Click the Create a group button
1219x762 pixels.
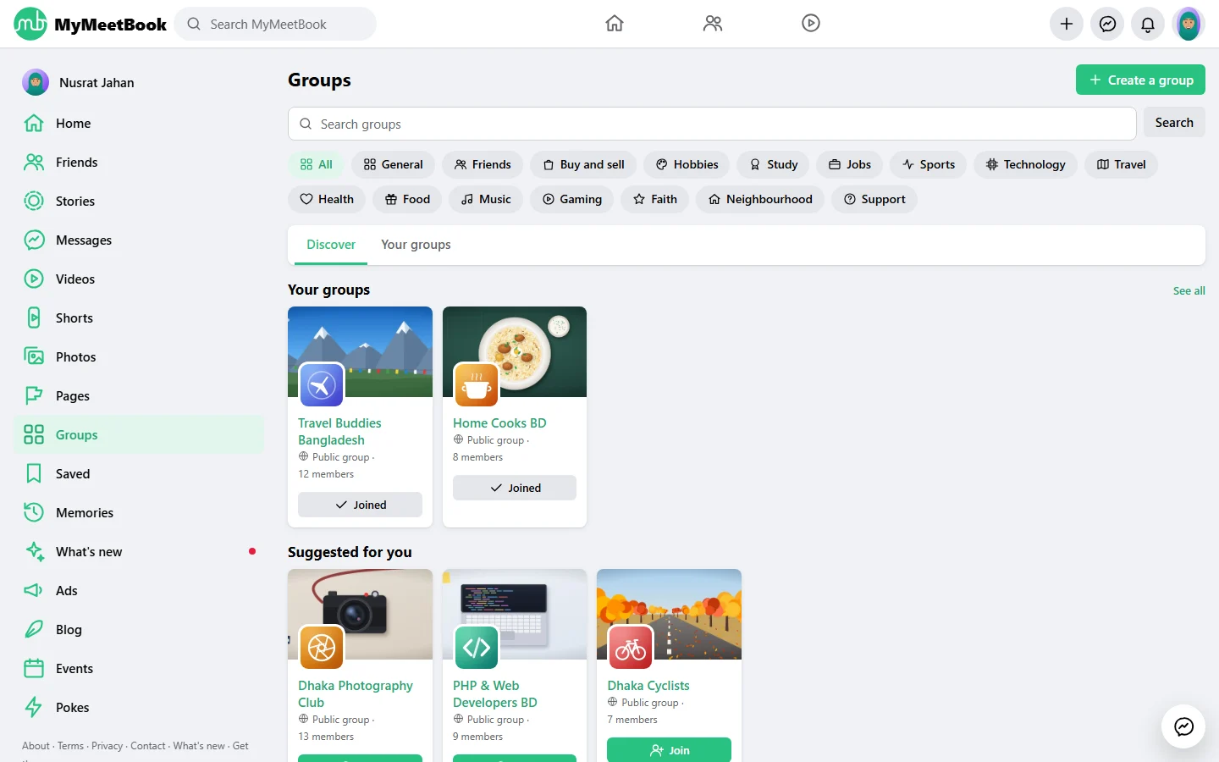(1140, 80)
